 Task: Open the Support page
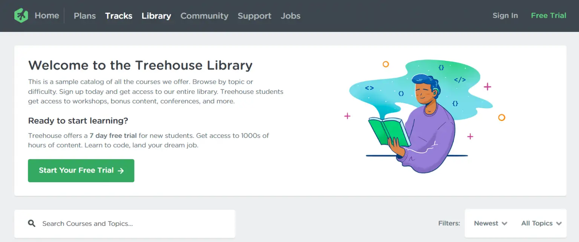tap(254, 16)
